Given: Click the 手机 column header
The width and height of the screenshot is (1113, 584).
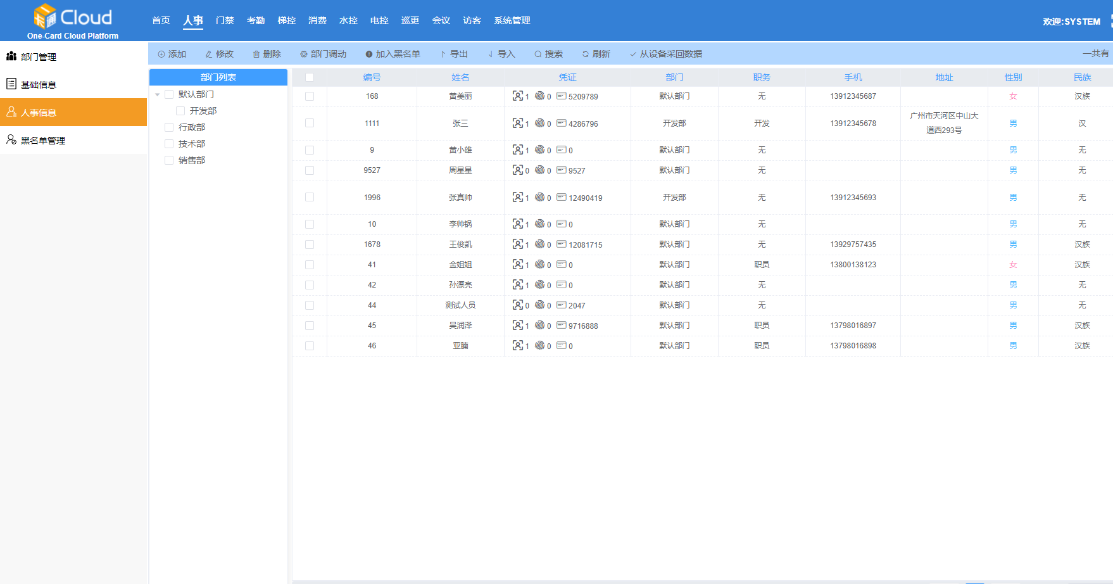Looking at the screenshot, I should click(x=853, y=77).
